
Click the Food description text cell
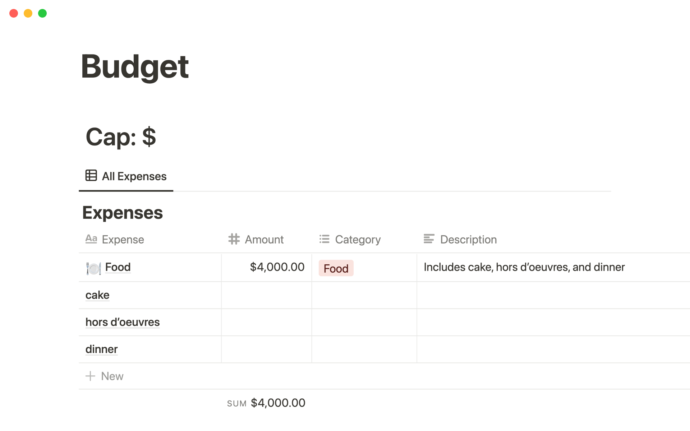pyautogui.click(x=524, y=267)
